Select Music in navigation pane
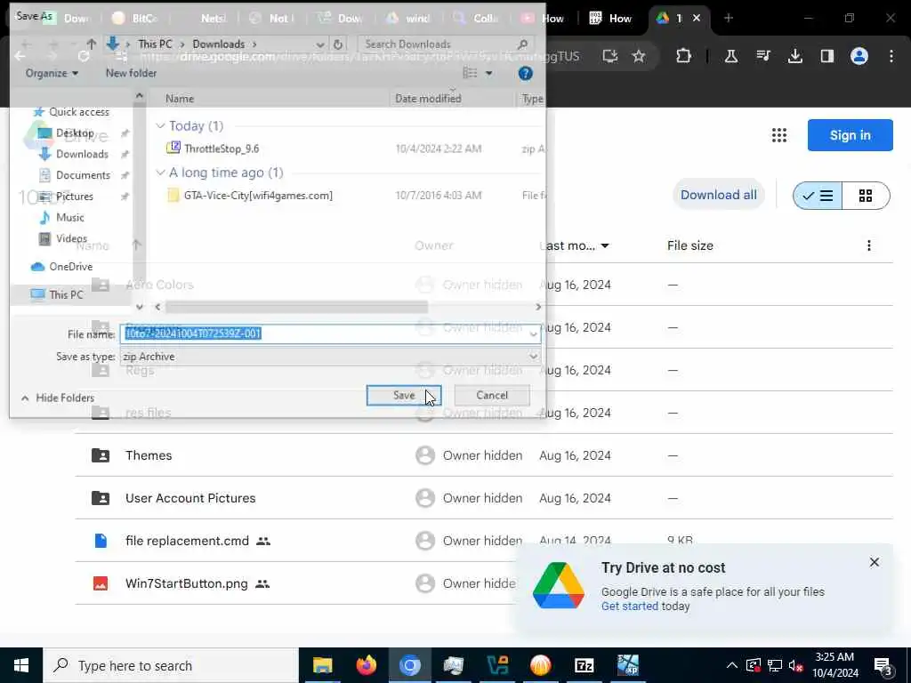Screen dimensions: 911x683 tap(69, 217)
